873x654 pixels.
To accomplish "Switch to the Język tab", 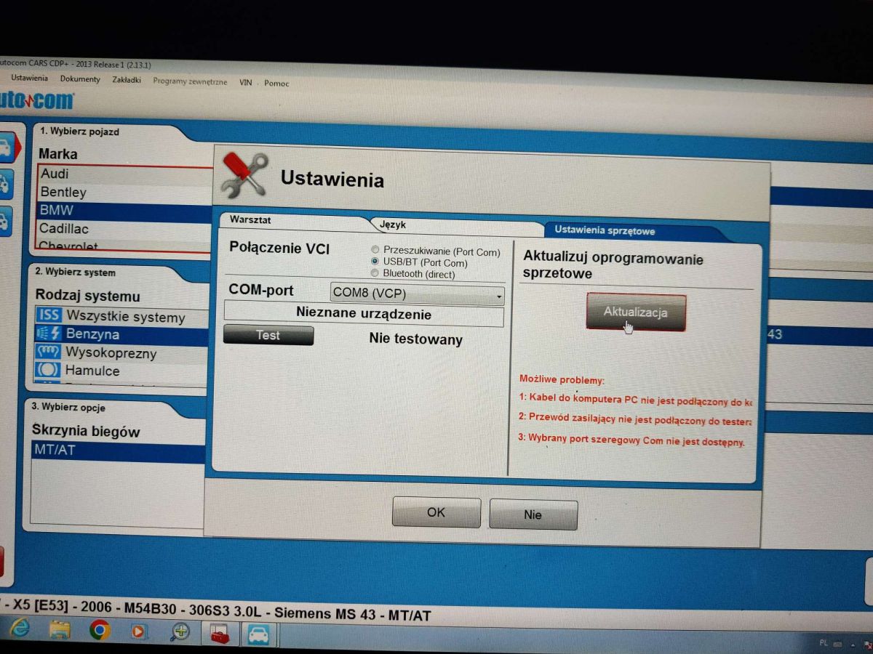I will coord(393,225).
